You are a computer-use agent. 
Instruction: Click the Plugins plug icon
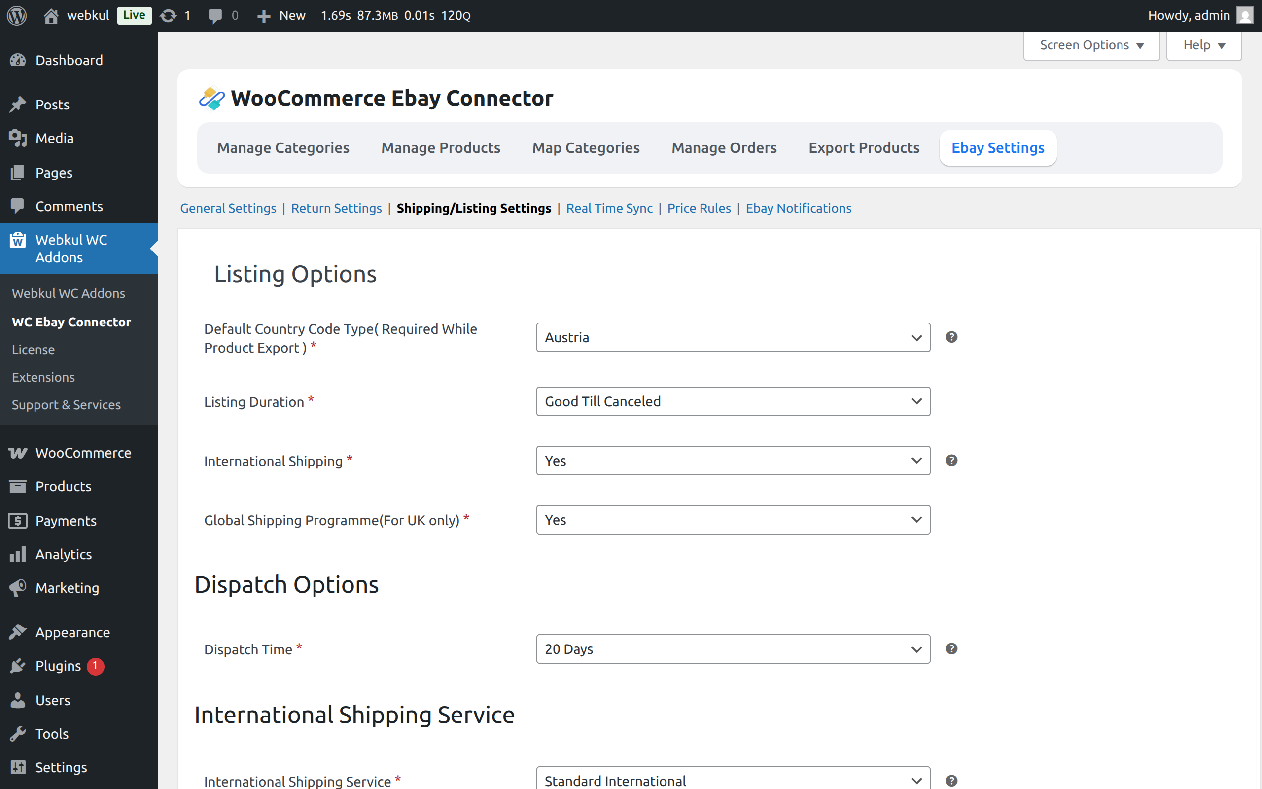pyautogui.click(x=18, y=666)
